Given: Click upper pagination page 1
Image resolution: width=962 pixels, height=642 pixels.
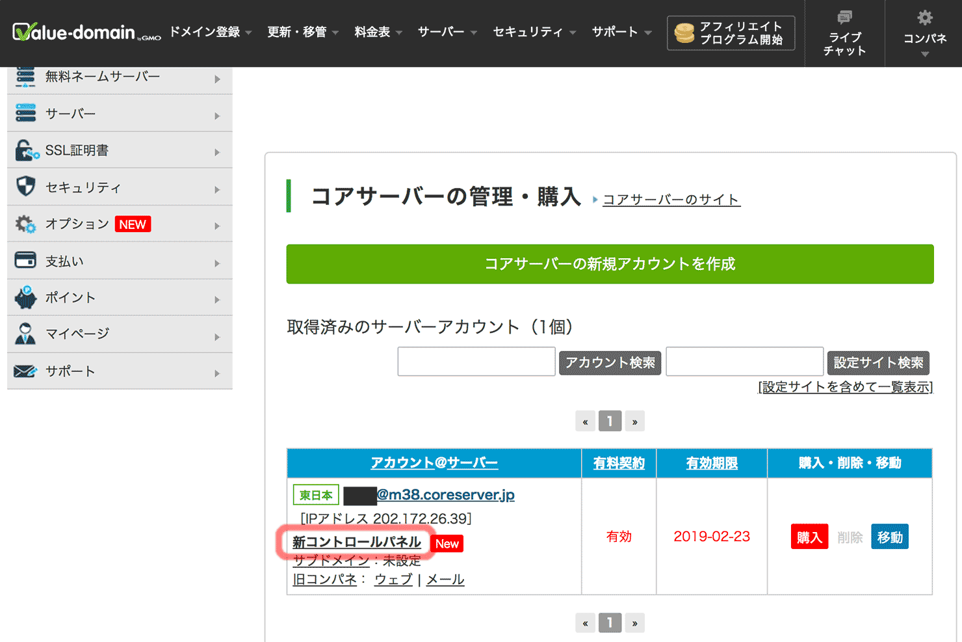Looking at the screenshot, I should 610,421.
